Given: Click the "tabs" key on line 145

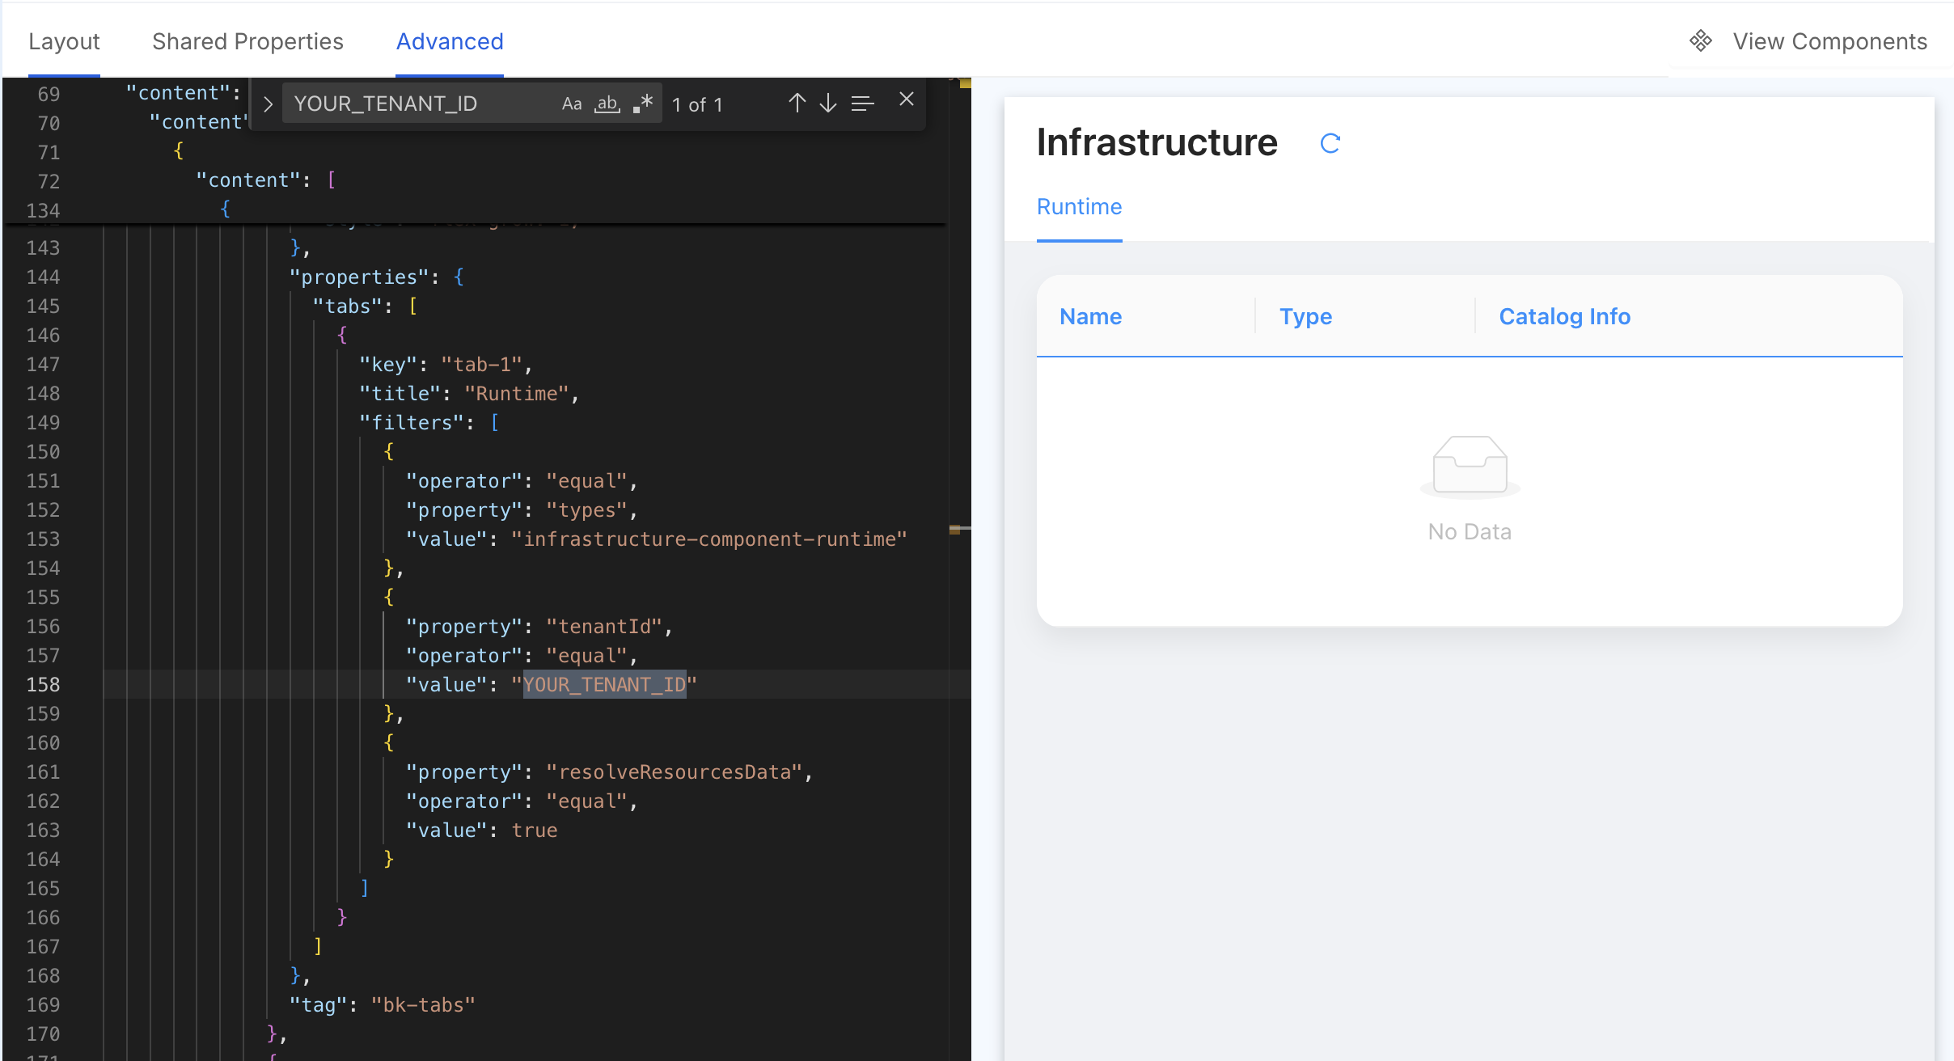Looking at the screenshot, I should (x=348, y=306).
